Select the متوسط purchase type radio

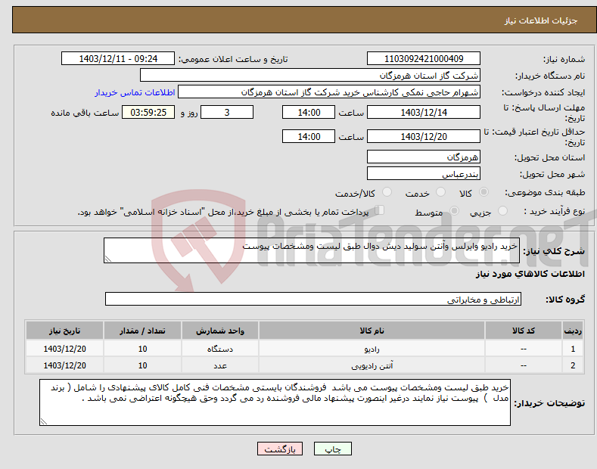[454, 211]
